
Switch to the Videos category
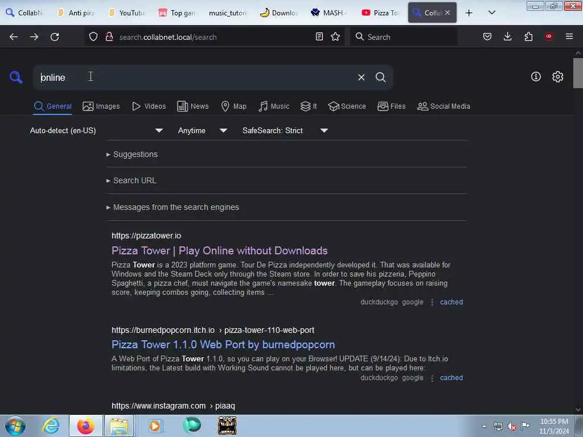[149, 106]
